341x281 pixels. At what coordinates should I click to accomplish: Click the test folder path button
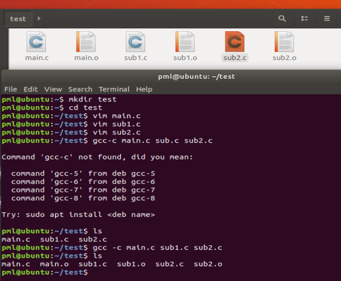coord(18,19)
